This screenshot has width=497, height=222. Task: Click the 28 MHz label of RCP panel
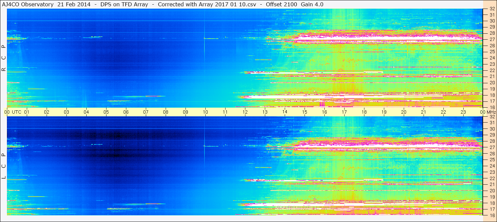coord(492,33)
